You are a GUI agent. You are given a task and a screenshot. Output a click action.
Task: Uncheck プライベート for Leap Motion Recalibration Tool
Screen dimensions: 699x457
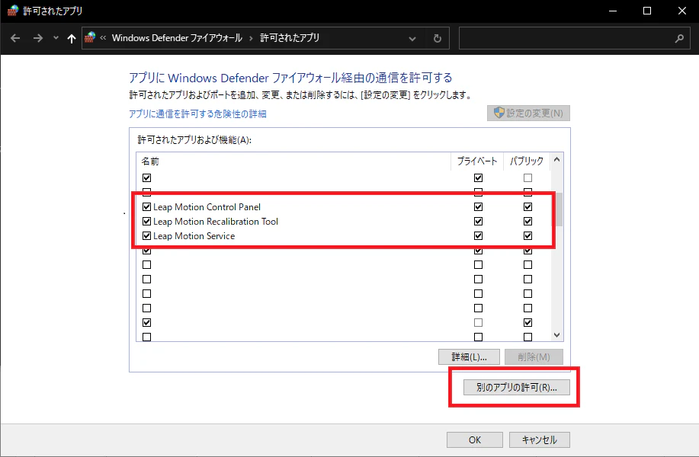pos(478,221)
